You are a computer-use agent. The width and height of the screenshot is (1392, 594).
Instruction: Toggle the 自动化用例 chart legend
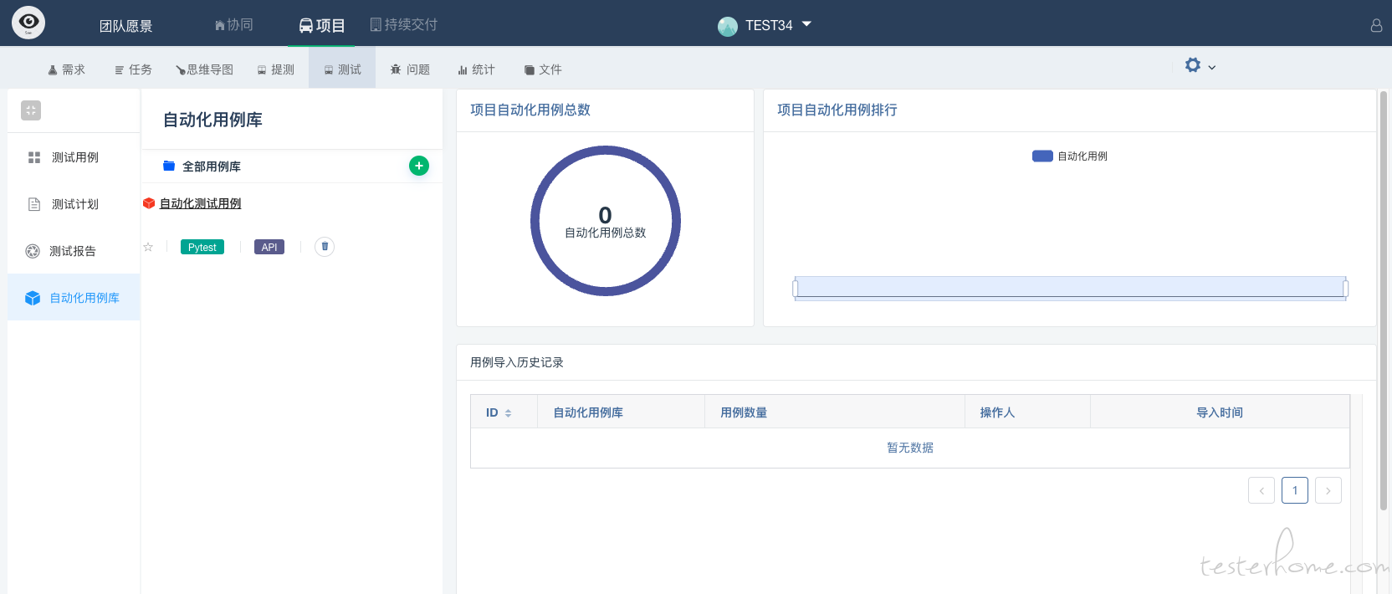coord(1070,156)
